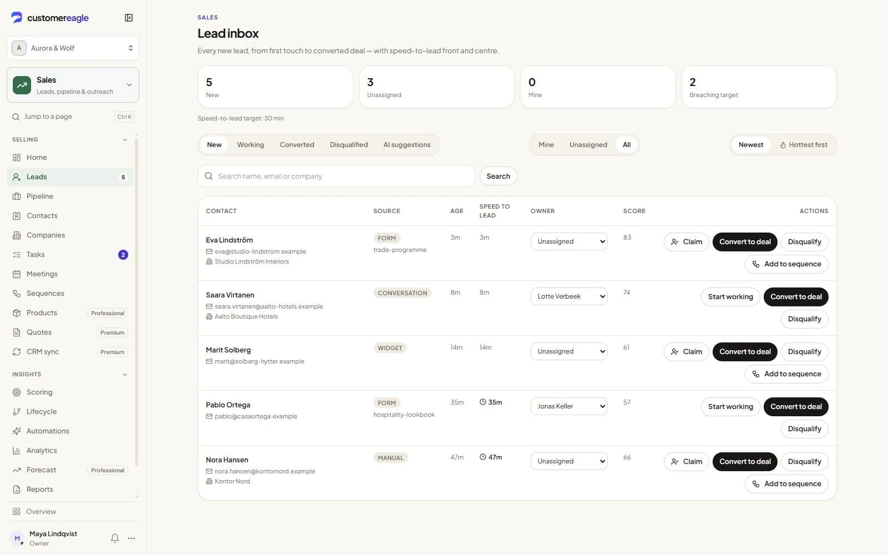Switch to Disqualified tab

(x=349, y=145)
